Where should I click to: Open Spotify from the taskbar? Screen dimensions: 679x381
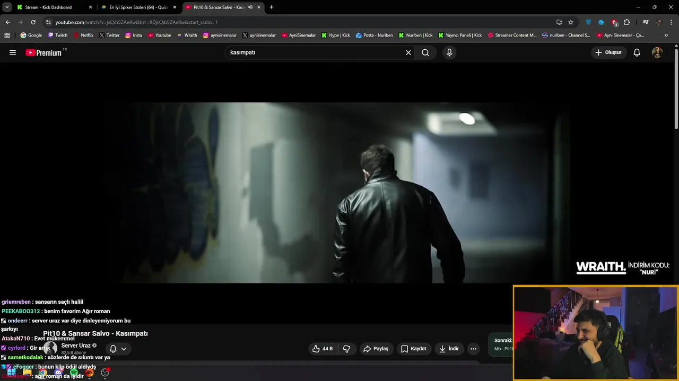click(x=74, y=373)
